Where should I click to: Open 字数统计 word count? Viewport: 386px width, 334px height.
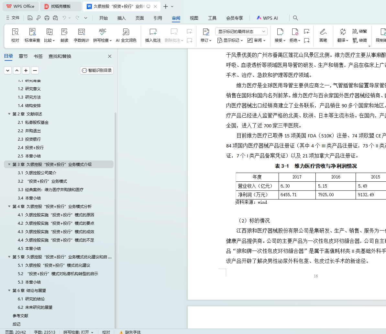(x=81, y=35)
